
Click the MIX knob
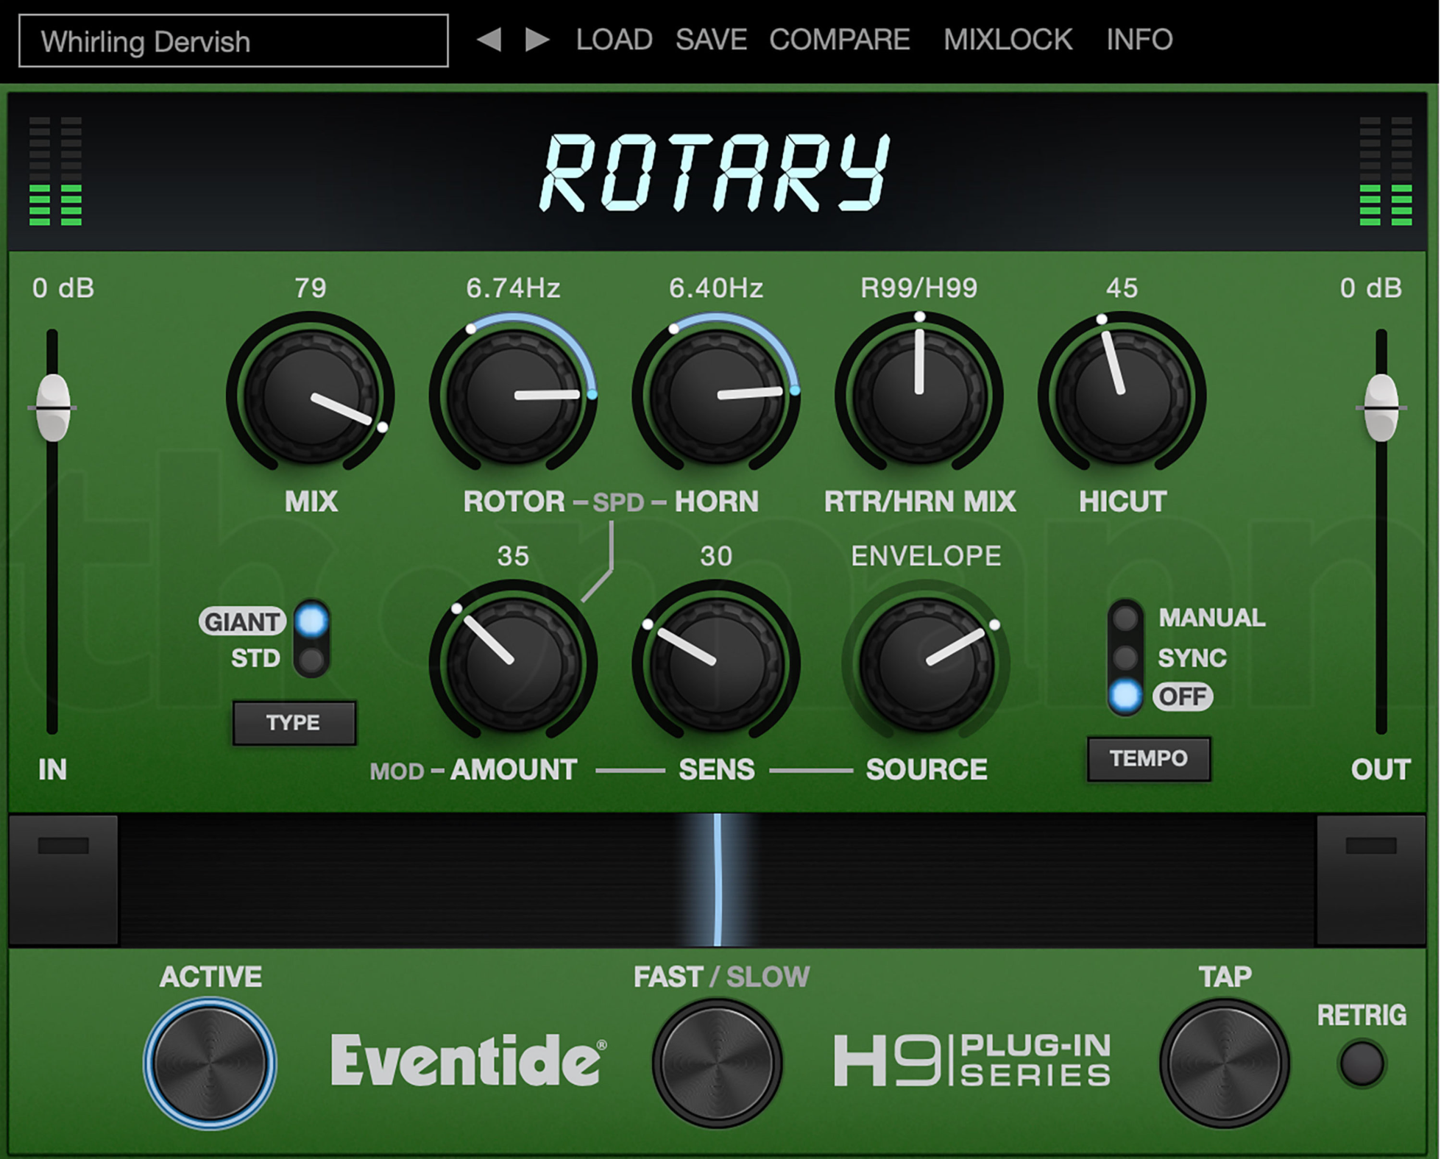click(311, 396)
